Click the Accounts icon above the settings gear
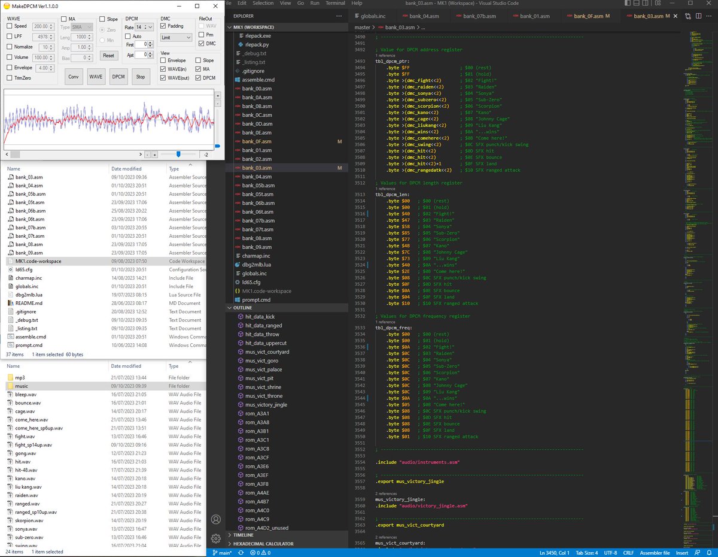718x557 pixels. coord(215,519)
